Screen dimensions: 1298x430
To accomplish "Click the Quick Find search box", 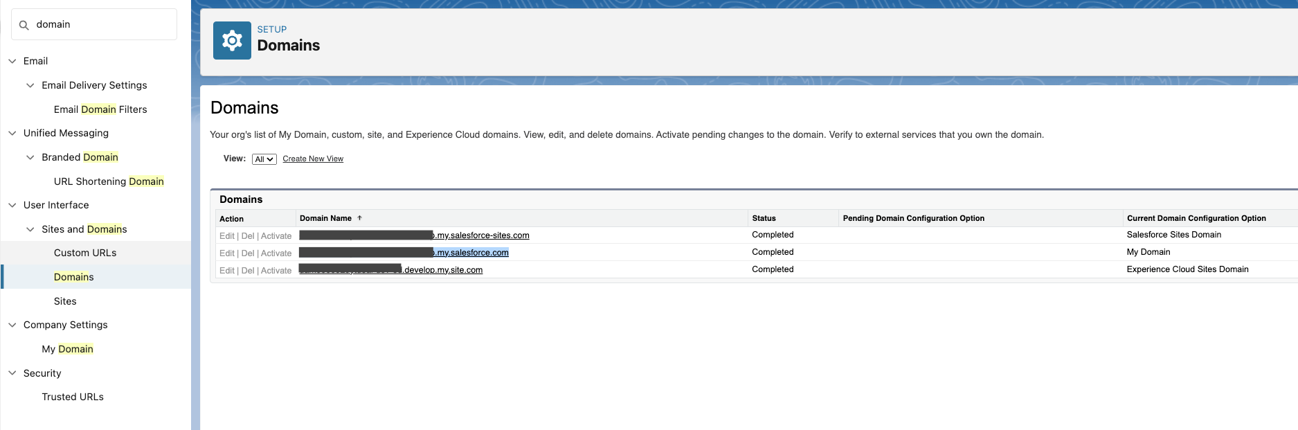I will [x=100, y=25].
